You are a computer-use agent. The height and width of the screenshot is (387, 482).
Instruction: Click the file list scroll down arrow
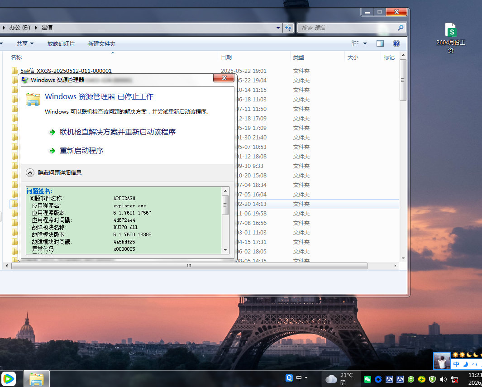coord(403,258)
